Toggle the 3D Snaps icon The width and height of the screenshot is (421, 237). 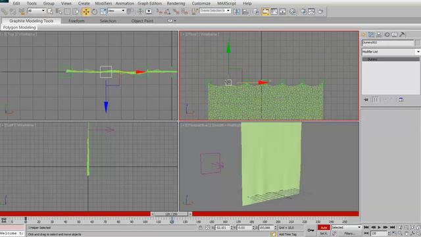tap(159, 12)
